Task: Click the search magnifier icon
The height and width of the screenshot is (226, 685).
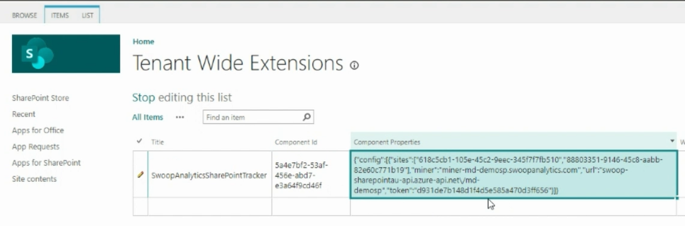Action: tap(307, 117)
